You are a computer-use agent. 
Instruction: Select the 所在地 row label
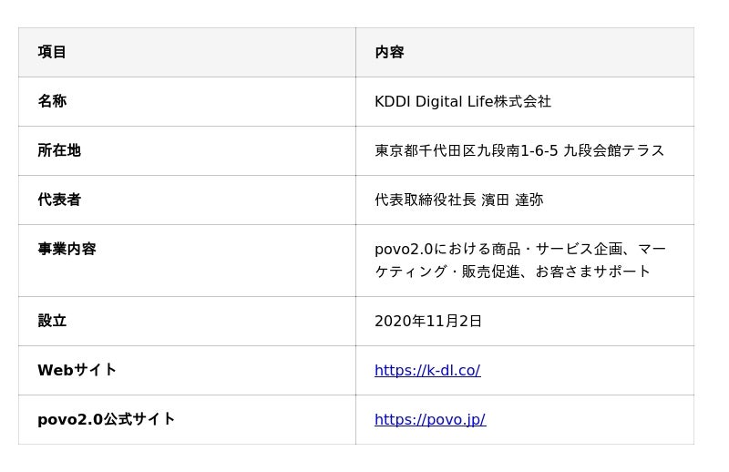tap(59, 150)
